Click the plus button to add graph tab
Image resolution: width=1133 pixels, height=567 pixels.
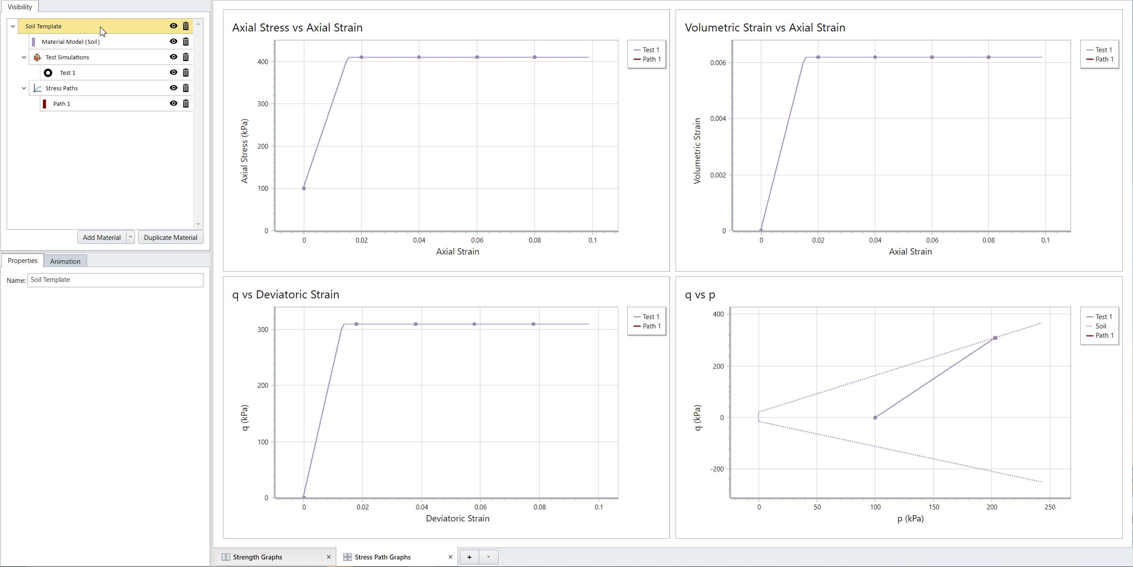coord(469,557)
